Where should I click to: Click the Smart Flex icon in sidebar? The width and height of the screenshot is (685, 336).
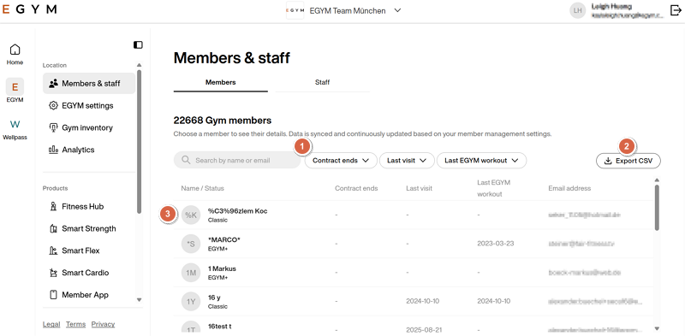(x=53, y=251)
